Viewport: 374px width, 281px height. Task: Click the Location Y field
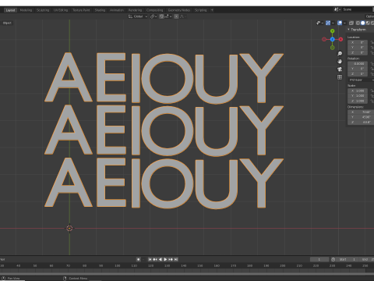point(358,48)
